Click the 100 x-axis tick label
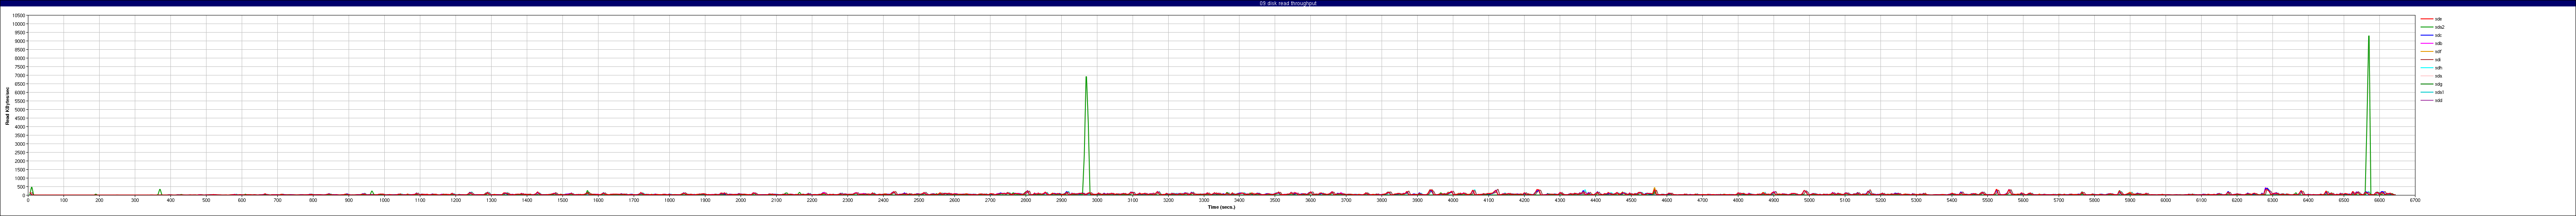Screen dimensions: 2576x216 pyautogui.click(x=64, y=200)
